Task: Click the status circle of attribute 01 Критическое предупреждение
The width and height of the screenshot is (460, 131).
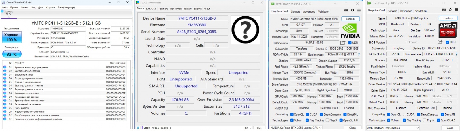Action: [x=5, y=67]
